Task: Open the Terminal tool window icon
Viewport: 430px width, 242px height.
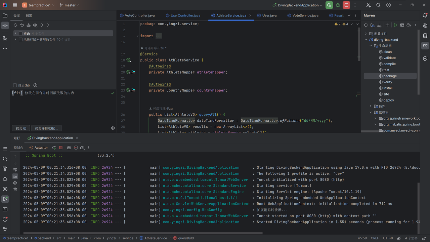Action: (x=5, y=209)
